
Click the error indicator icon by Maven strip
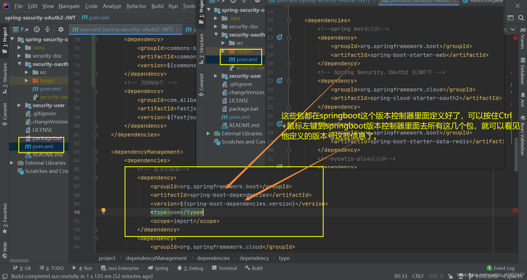point(515,38)
